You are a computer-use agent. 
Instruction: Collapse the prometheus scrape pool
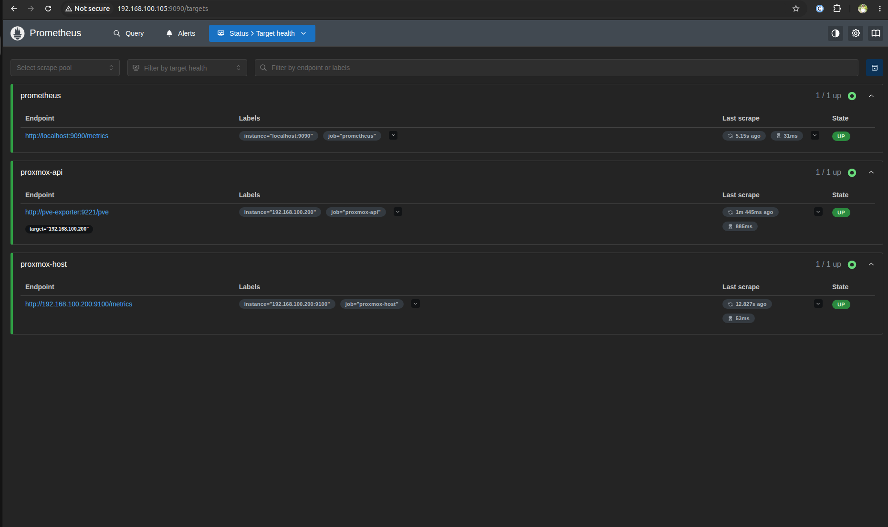coord(871,96)
